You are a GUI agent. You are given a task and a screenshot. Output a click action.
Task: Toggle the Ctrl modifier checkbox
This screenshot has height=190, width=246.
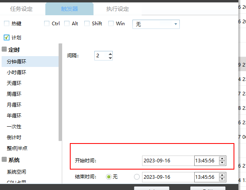[x=47, y=24]
